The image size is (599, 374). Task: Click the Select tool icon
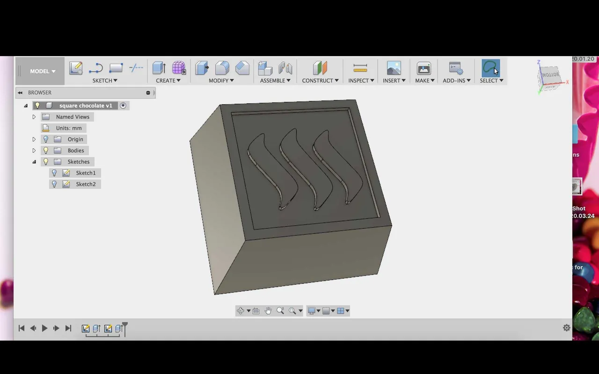tap(491, 68)
